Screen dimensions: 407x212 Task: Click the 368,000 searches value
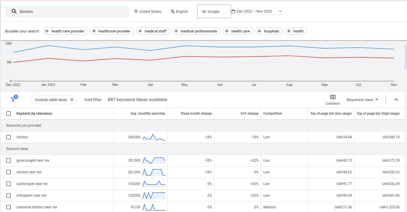point(134,137)
